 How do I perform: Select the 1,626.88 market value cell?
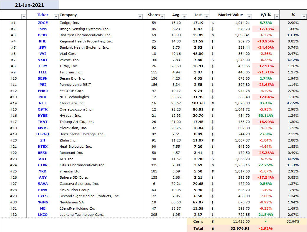click(231, 103)
